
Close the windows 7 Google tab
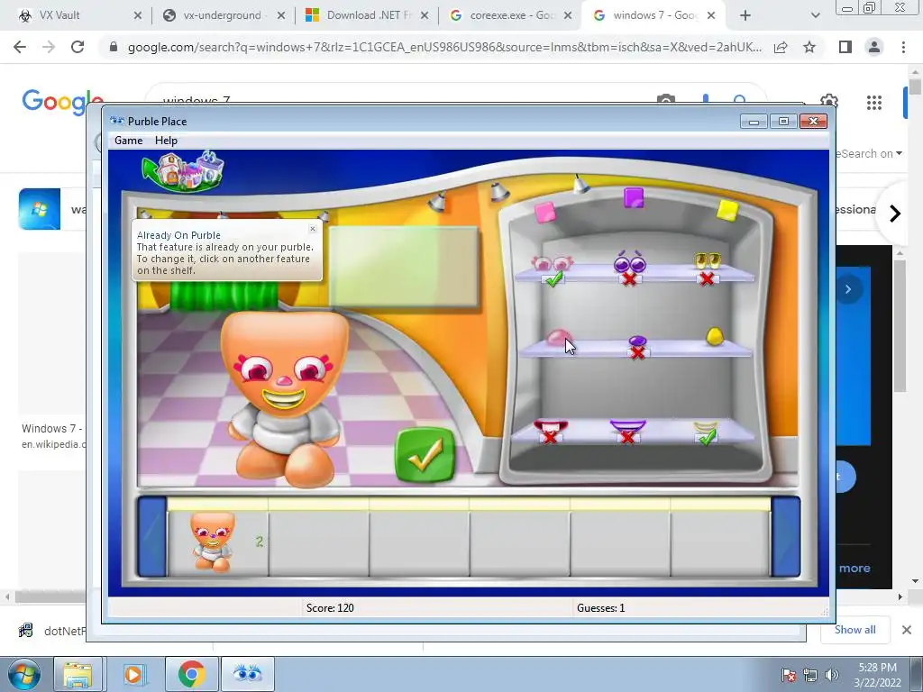click(x=711, y=15)
